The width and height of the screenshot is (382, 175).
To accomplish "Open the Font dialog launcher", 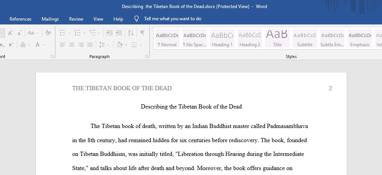I will (x=52, y=57).
